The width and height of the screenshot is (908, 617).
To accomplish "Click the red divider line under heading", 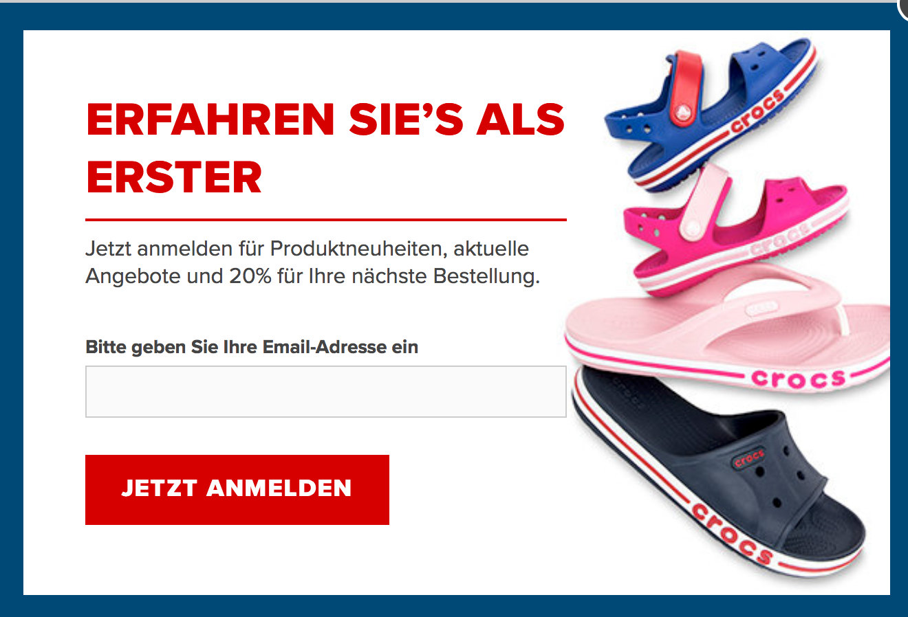I will [x=325, y=220].
